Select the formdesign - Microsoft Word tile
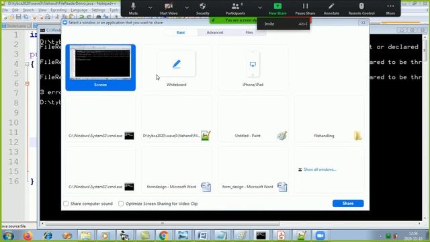Viewport: 430px width, 242px height. (176, 169)
